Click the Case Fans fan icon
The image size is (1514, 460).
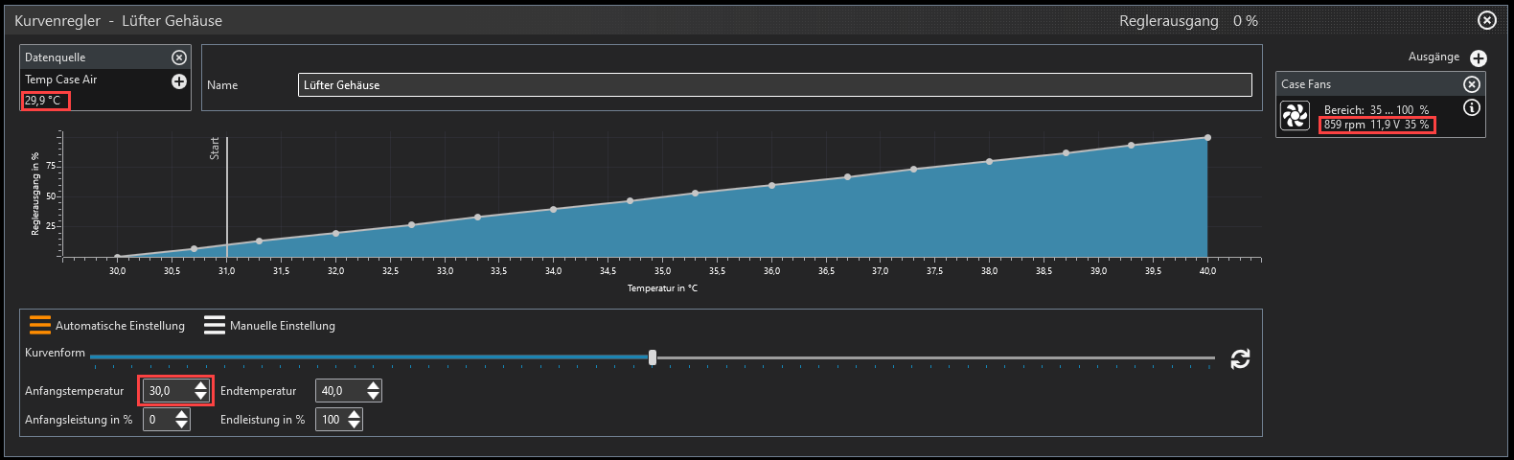coord(1295,117)
